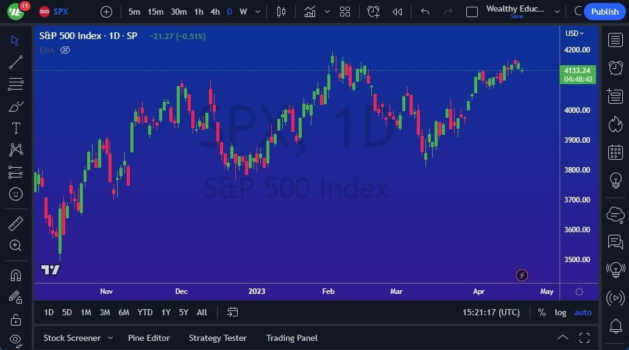Open private chats panel

(616, 242)
